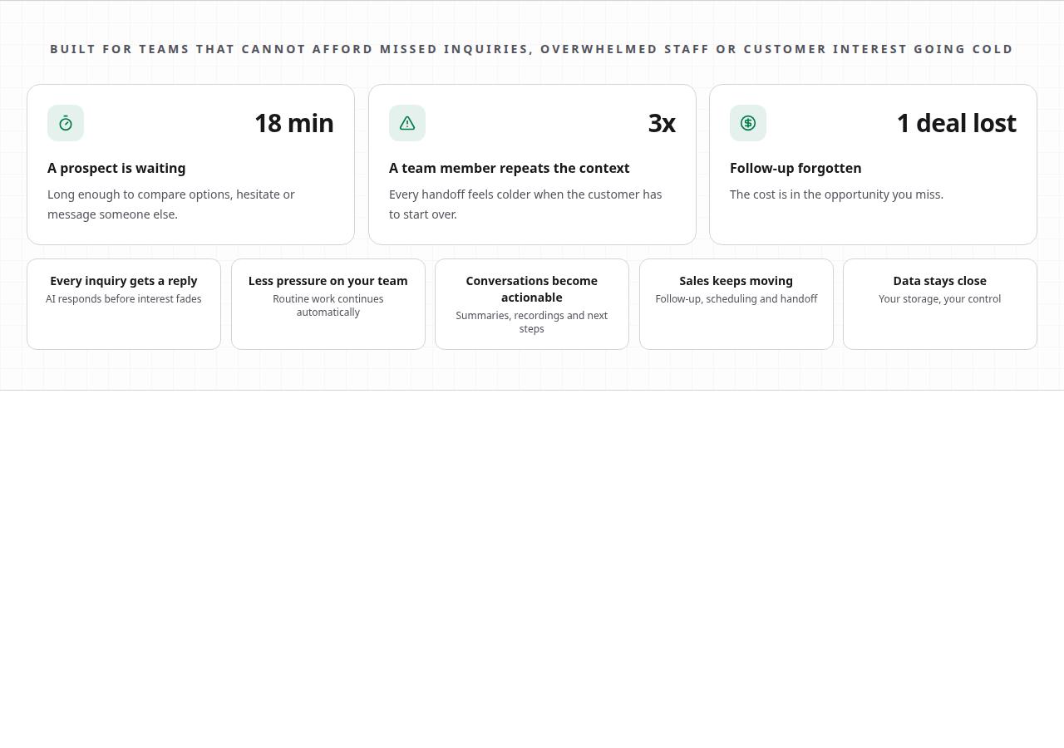Image resolution: width=1064 pixels, height=748 pixels.
Task: Click the "3x" statistic
Action: point(662,123)
